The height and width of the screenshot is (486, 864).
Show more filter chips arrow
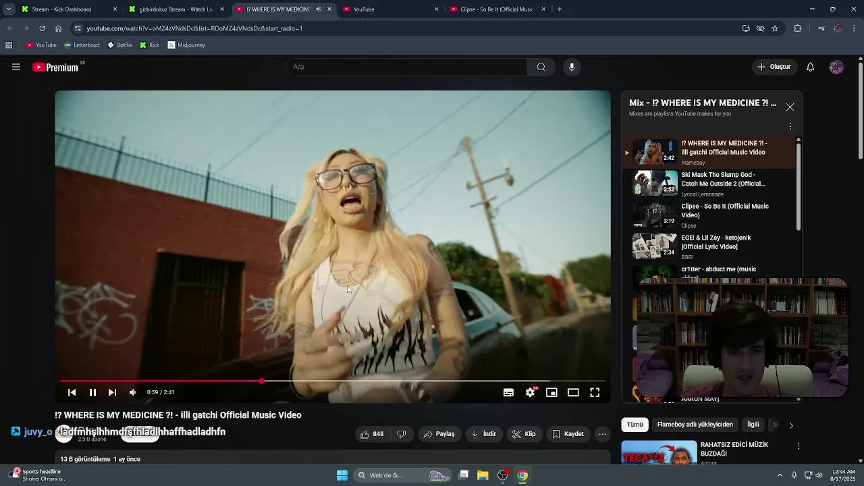791,425
